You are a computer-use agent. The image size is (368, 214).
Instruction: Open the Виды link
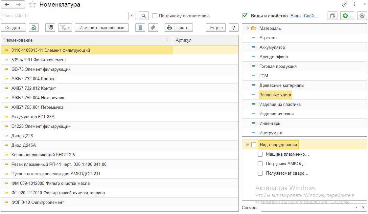tap(296, 16)
